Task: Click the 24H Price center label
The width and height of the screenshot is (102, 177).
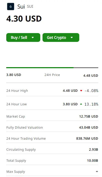Action: coord(52,75)
